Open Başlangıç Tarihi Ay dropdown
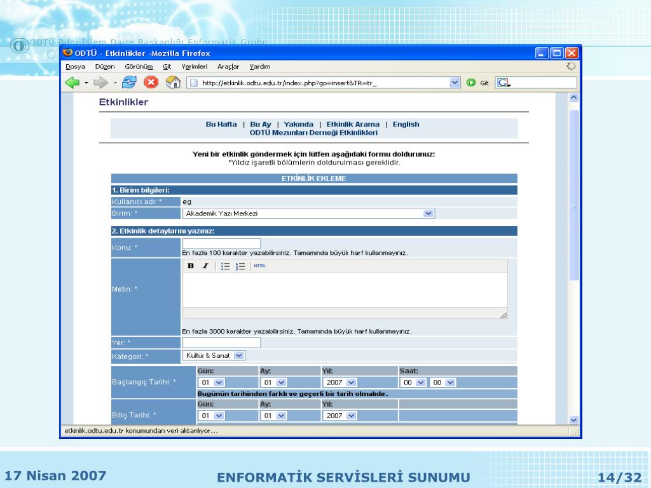The width and height of the screenshot is (651, 488). click(x=273, y=383)
